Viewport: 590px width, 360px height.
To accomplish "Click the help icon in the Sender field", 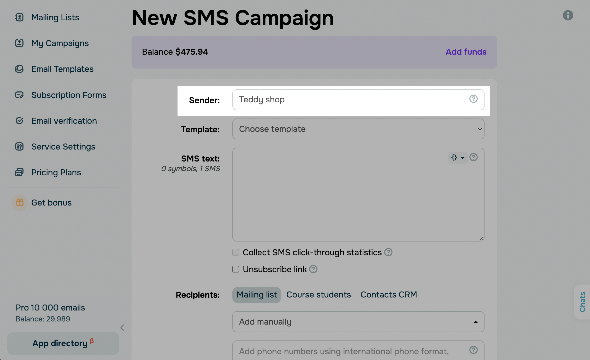I will 473,99.
